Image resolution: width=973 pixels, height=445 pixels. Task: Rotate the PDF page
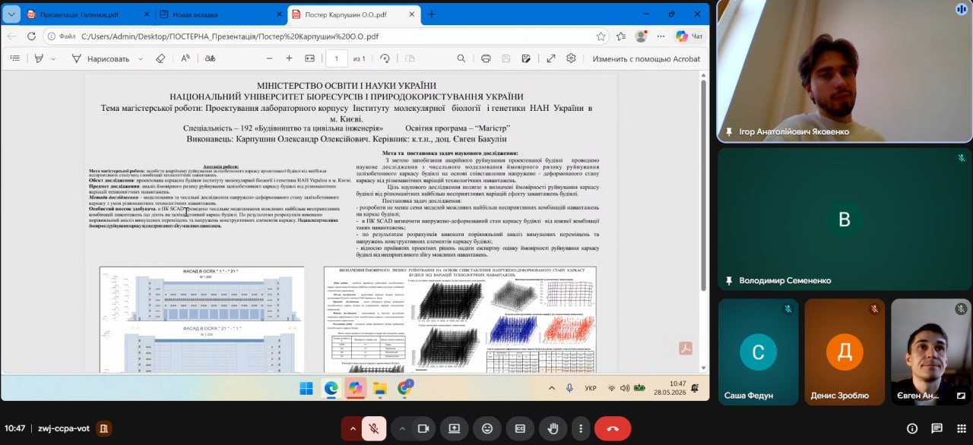click(x=385, y=58)
